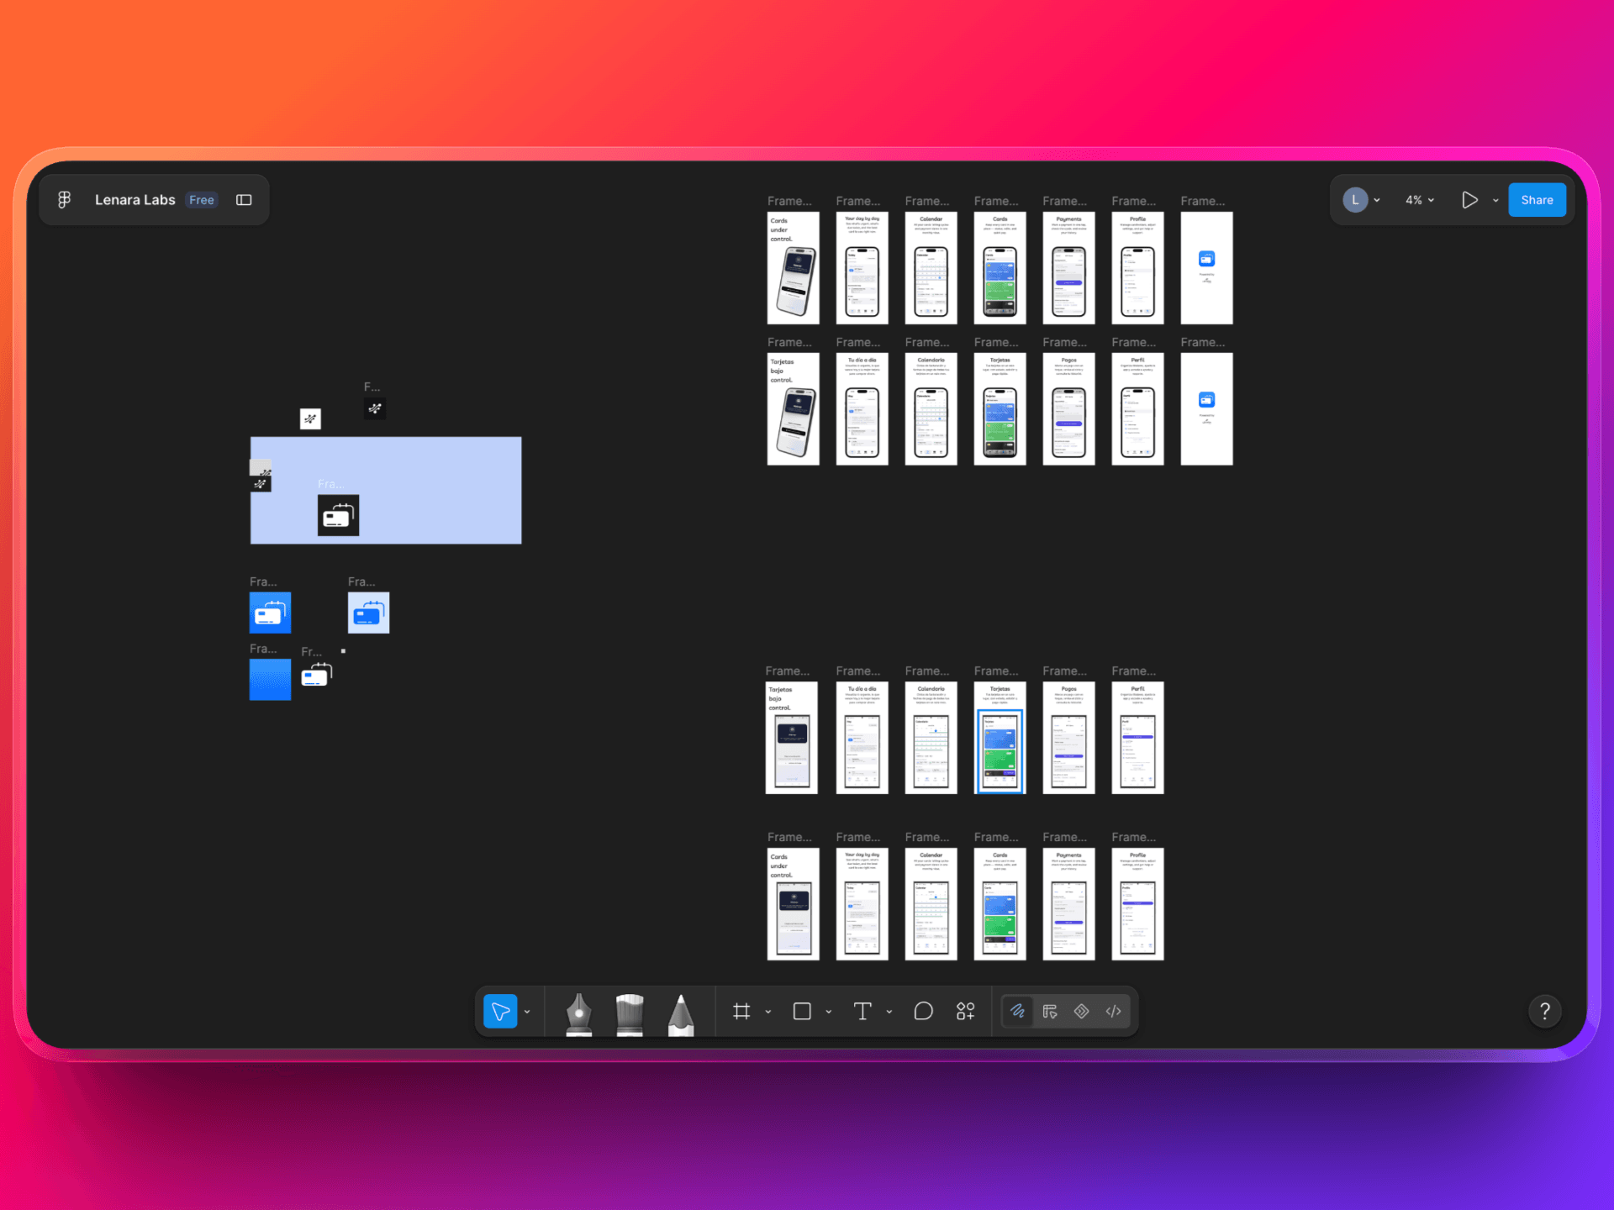The height and width of the screenshot is (1210, 1614).
Task: Expand the shape tools chevron
Action: tap(829, 1012)
